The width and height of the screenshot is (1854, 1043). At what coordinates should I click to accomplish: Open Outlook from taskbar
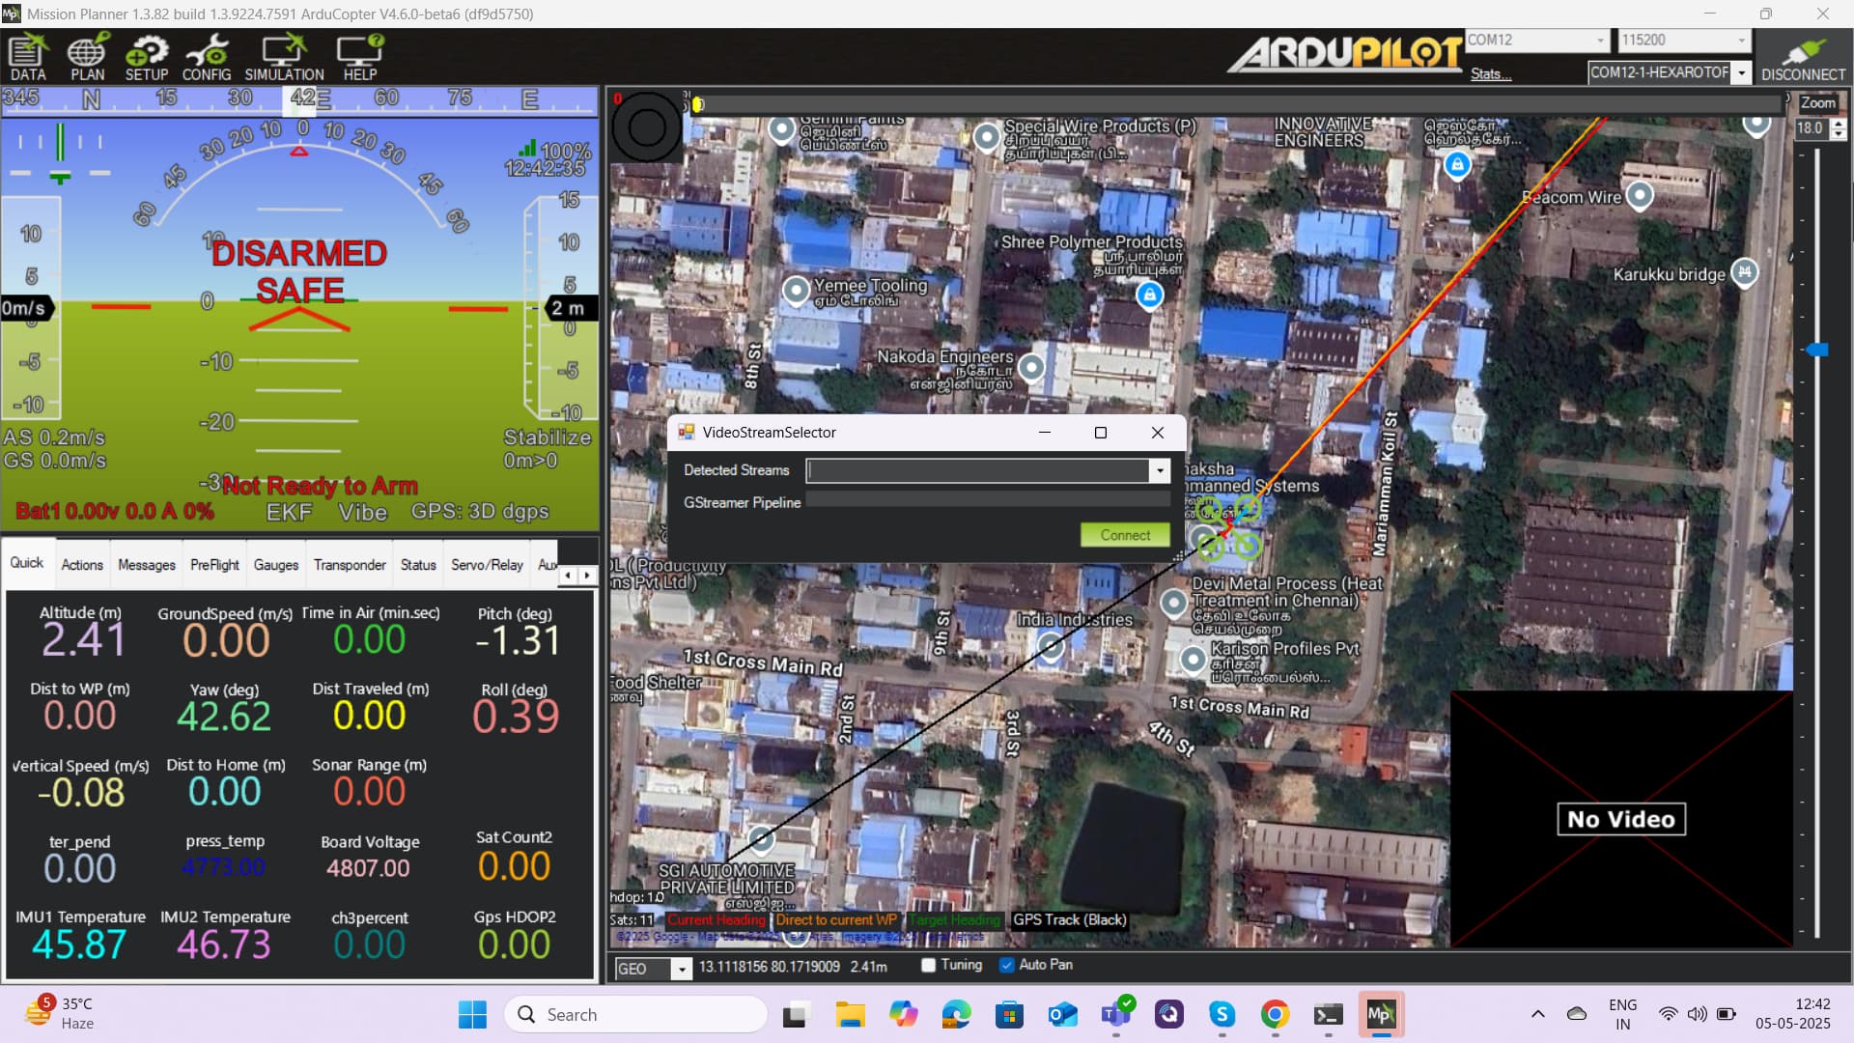click(1062, 1014)
